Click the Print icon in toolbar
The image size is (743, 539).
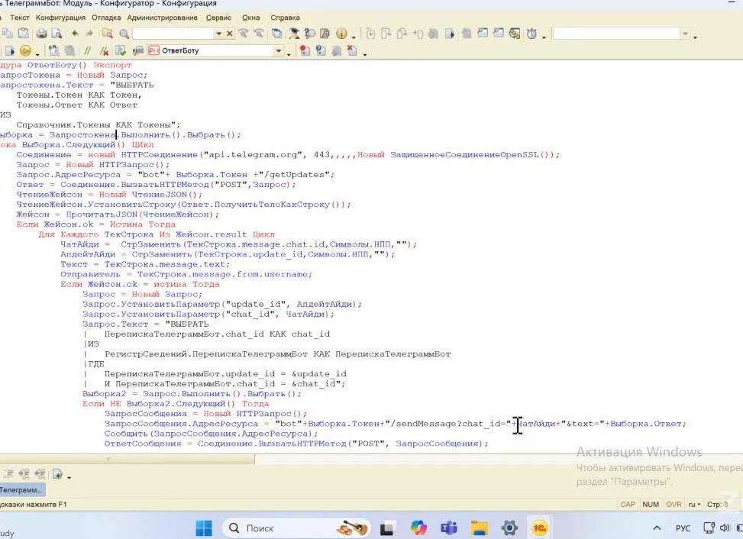(41, 34)
